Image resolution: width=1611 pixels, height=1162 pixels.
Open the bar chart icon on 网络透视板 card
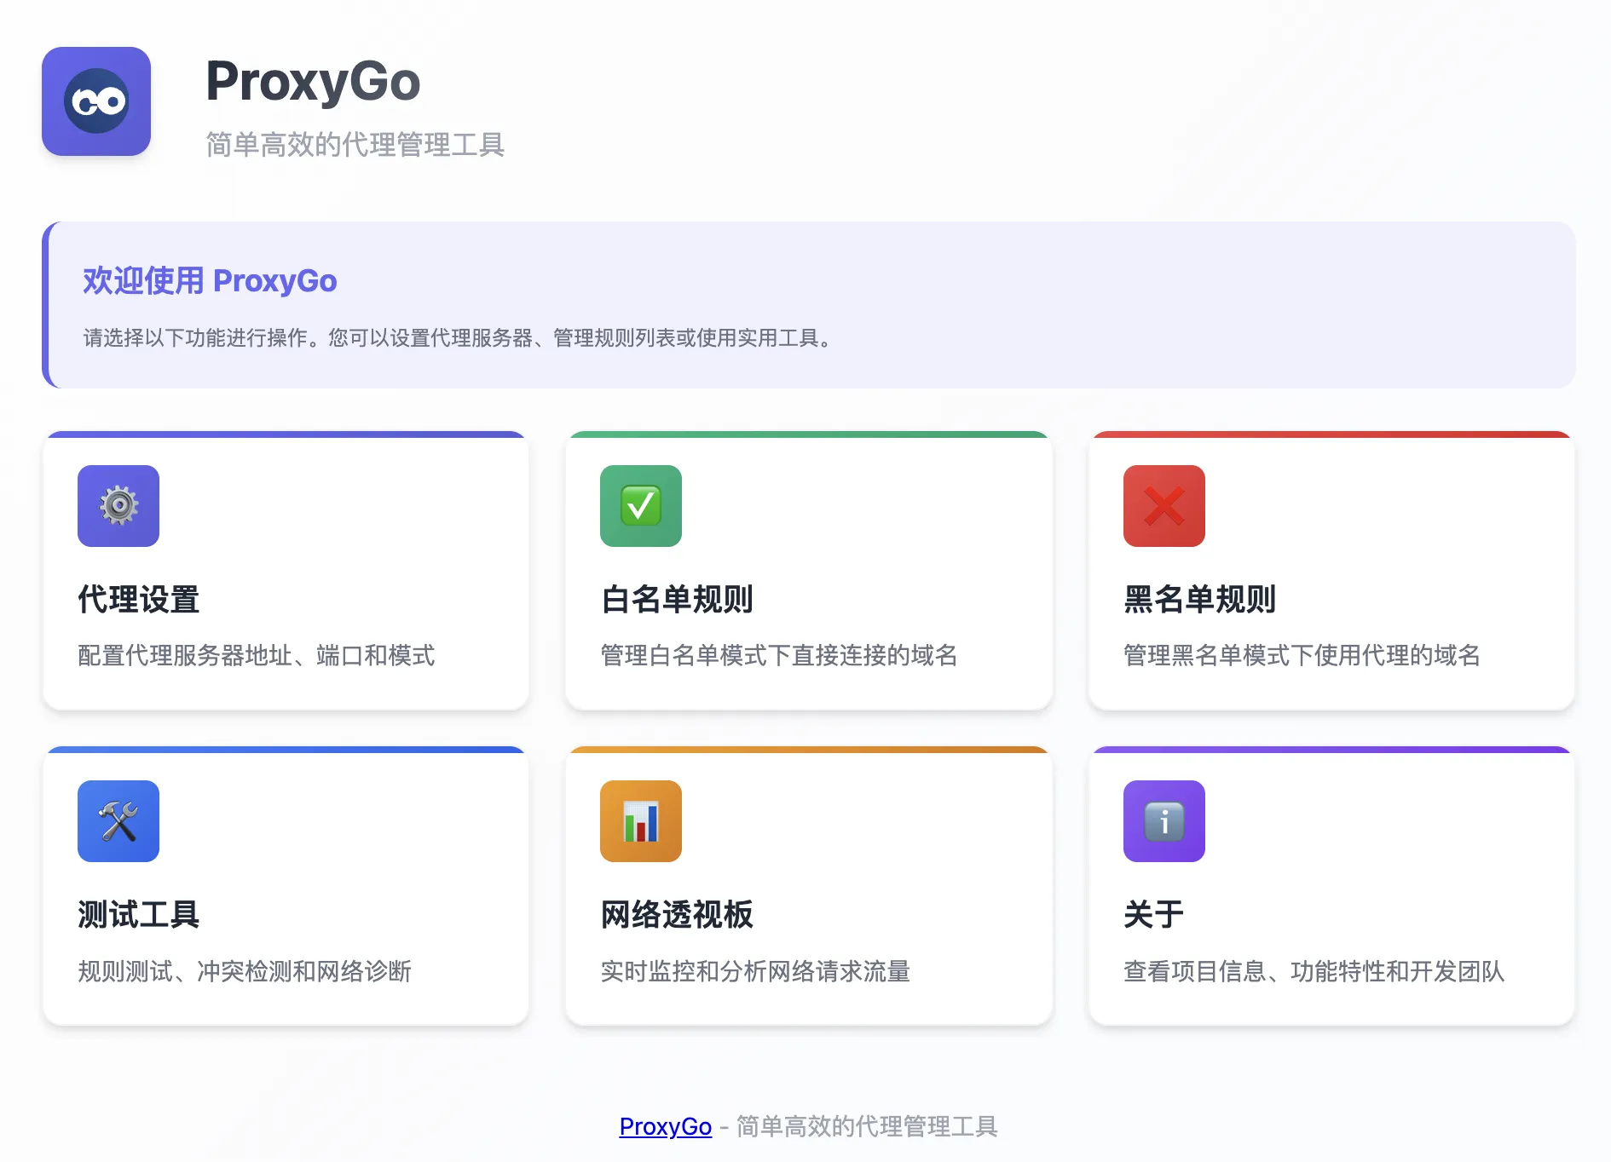click(x=641, y=820)
